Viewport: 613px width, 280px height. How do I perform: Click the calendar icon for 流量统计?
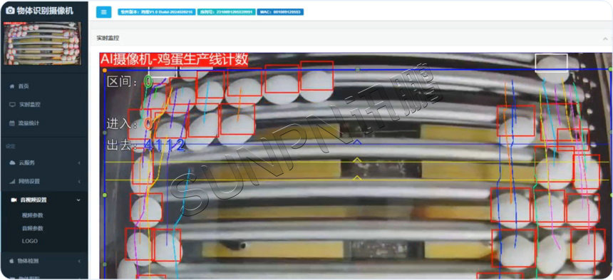pos(11,123)
